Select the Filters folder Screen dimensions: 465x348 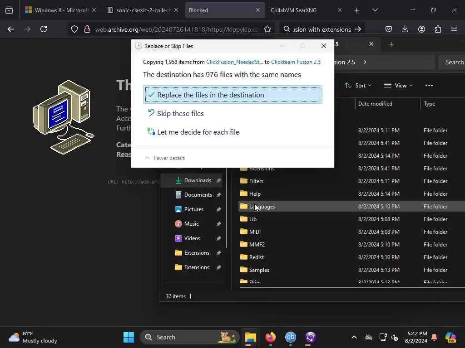coord(351,181)
